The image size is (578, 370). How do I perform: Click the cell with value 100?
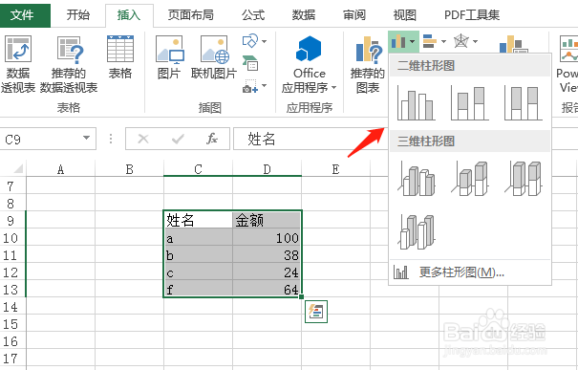[x=267, y=237]
